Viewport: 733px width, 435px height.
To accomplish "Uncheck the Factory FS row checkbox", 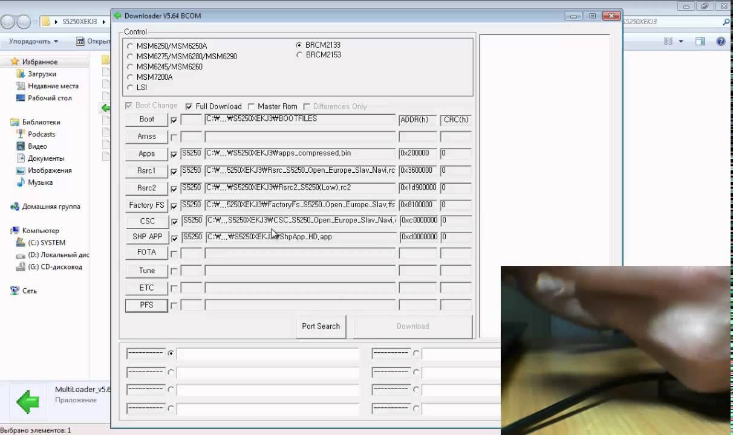I will pos(174,206).
